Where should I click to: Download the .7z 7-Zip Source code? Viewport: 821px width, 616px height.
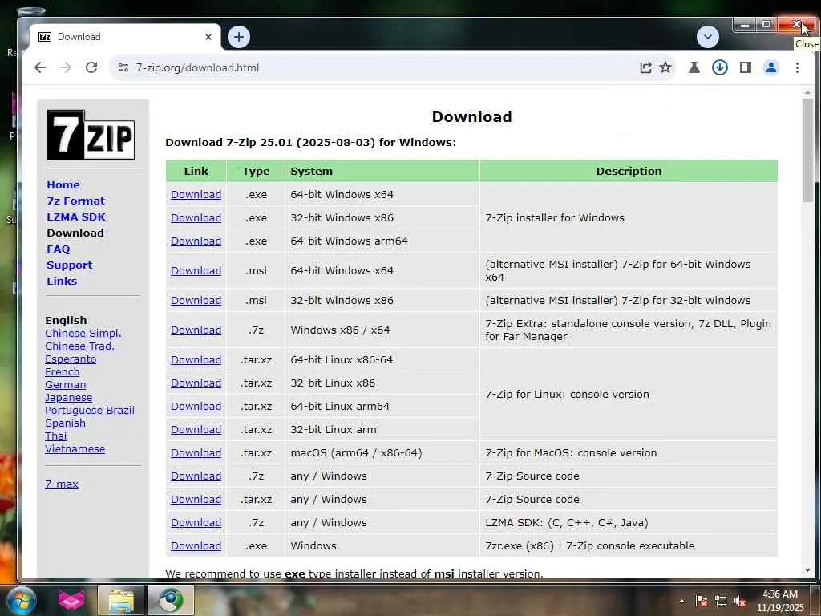point(196,476)
